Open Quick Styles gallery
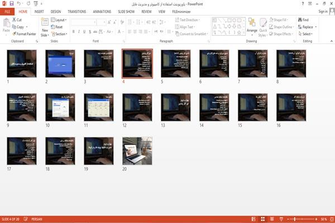 (263, 27)
